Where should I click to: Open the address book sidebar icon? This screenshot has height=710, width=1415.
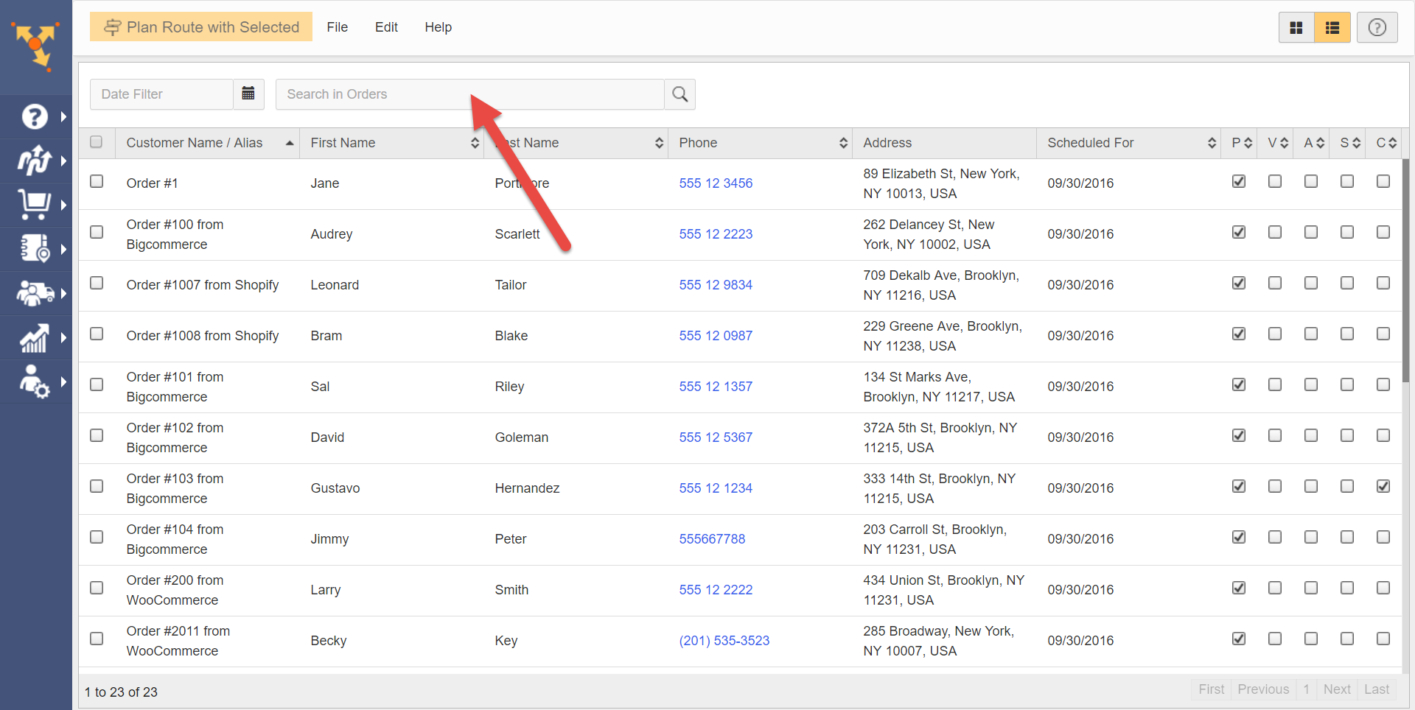(35, 249)
